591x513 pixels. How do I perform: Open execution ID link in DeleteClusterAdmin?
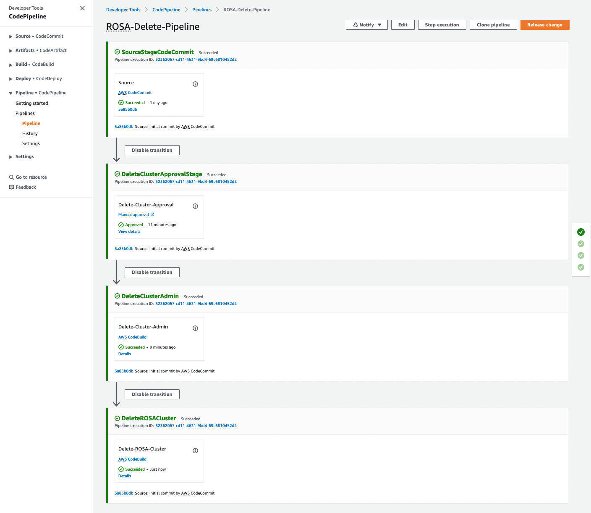(x=196, y=304)
